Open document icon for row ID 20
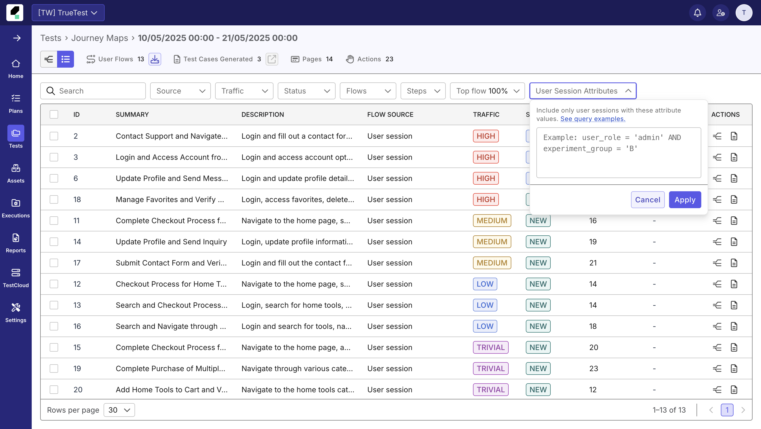Image resolution: width=761 pixels, height=429 pixels. pos(734,389)
